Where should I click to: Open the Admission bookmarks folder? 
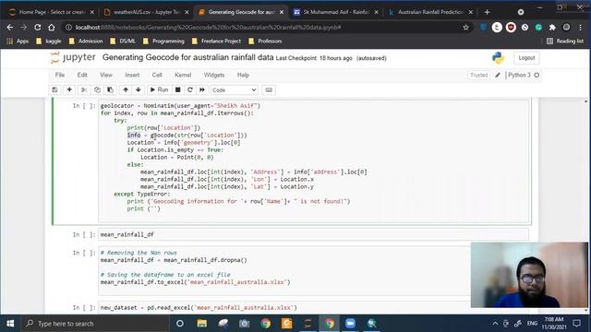pyautogui.click(x=85, y=41)
